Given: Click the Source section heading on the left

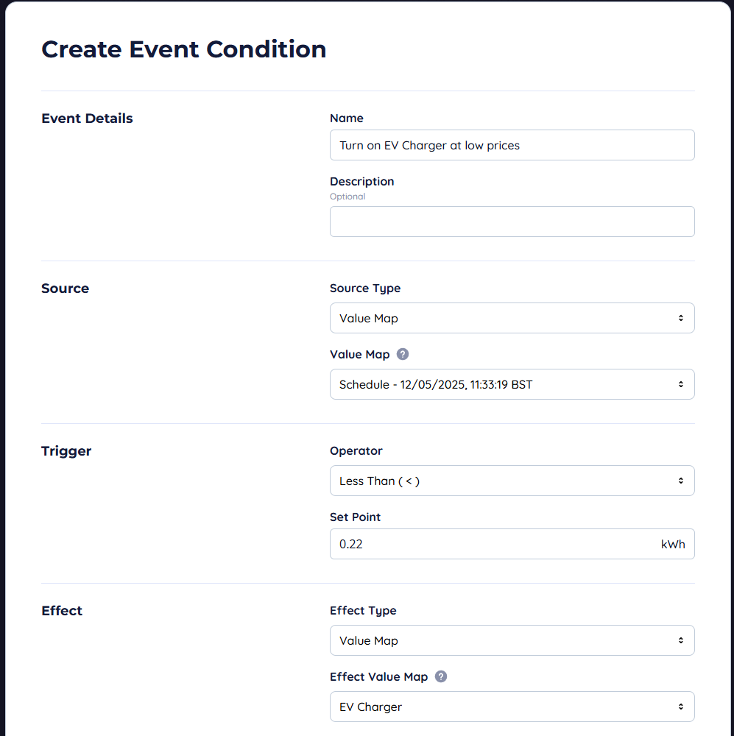Looking at the screenshot, I should pyautogui.click(x=65, y=289).
